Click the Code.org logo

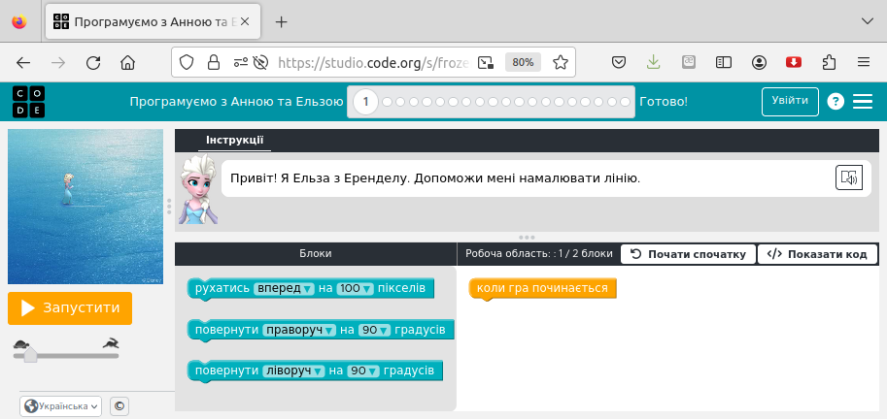28,102
